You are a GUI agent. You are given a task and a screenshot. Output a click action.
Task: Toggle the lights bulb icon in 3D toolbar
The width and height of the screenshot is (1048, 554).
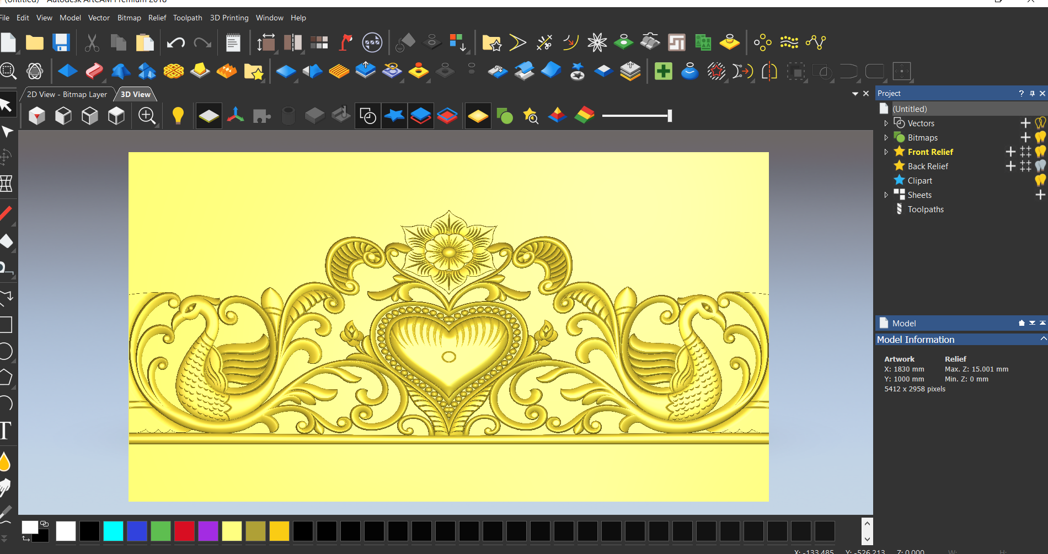pos(178,116)
